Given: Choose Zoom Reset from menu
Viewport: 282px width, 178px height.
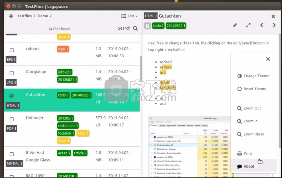Looking at the screenshot, I should pyautogui.click(x=253, y=134).
